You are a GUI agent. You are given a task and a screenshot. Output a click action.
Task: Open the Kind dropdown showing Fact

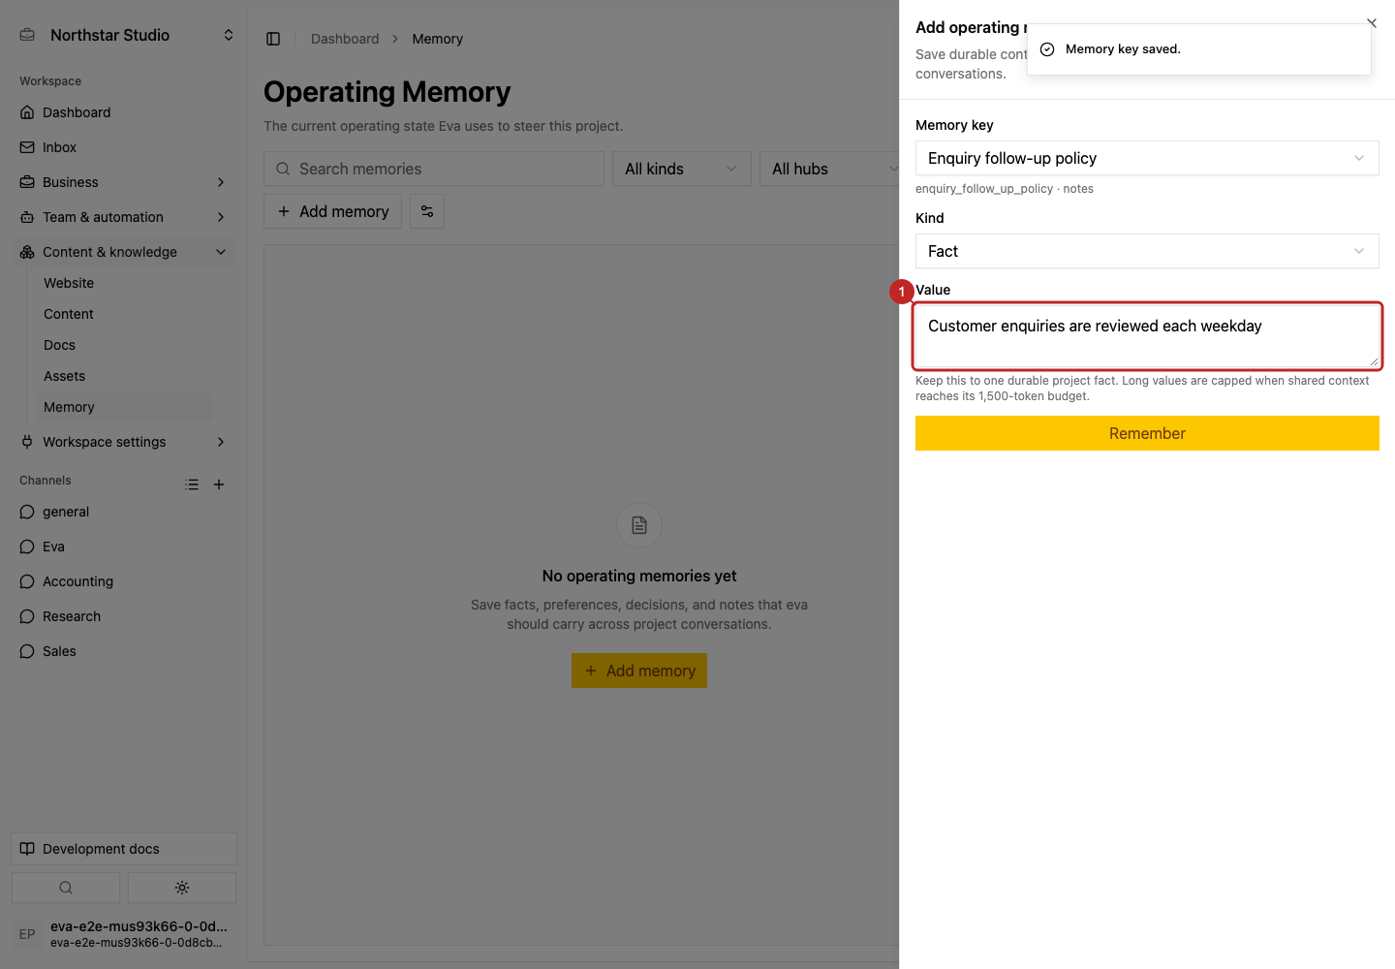click(1147, 251)
